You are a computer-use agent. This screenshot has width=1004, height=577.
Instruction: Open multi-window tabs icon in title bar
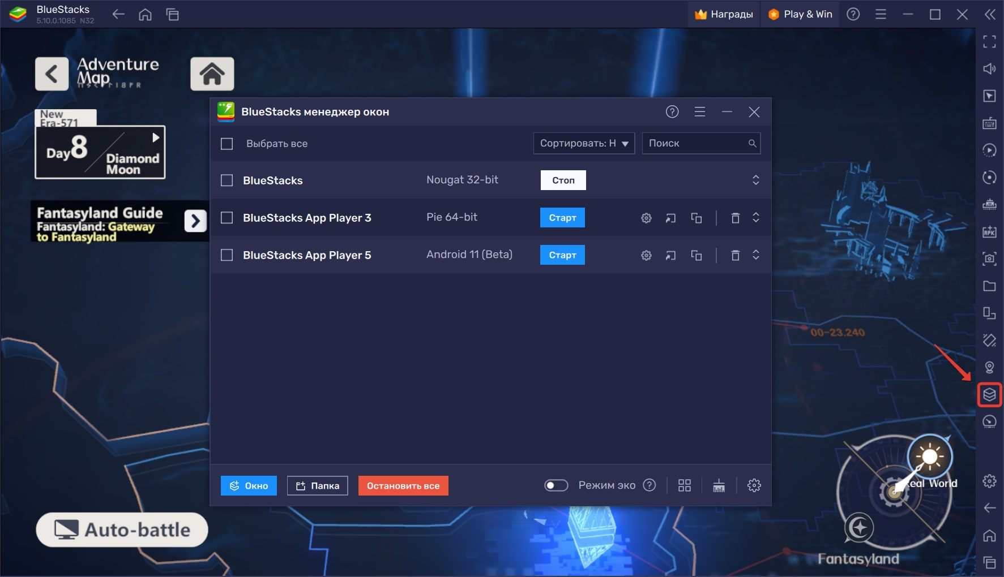[173, 14]
